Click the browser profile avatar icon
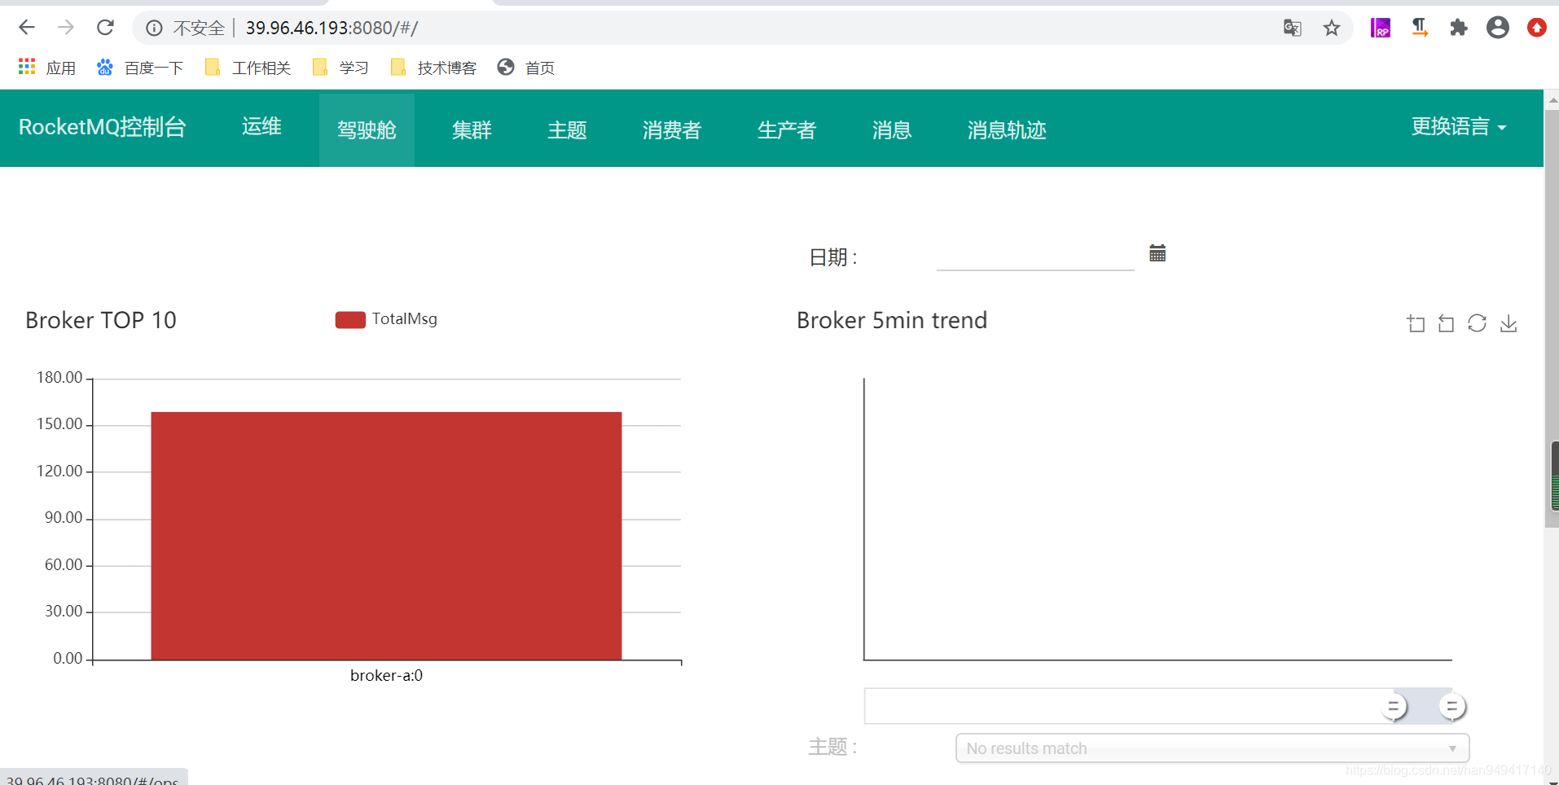Viewport: 1559px width, 785px height. click(1498, 27)
